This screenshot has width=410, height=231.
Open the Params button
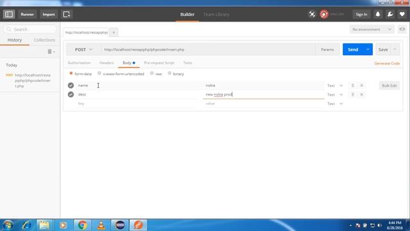[327, 49]
